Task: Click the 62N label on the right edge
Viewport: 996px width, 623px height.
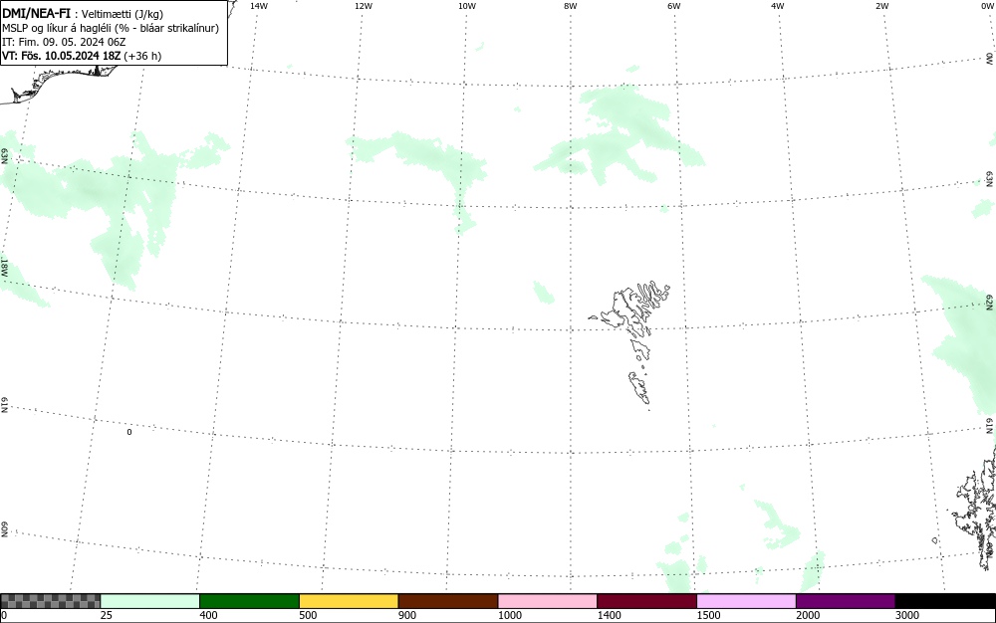Action: (990, 302)
